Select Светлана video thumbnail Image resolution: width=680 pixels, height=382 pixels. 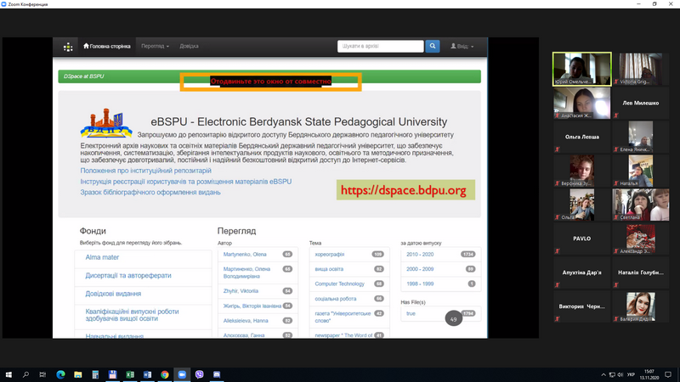click(x=641, y=205)
